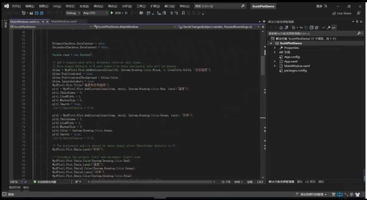
Task: Click the split editor icon above scrollbar
Action: pyautogui.click(x=263, y=27)
